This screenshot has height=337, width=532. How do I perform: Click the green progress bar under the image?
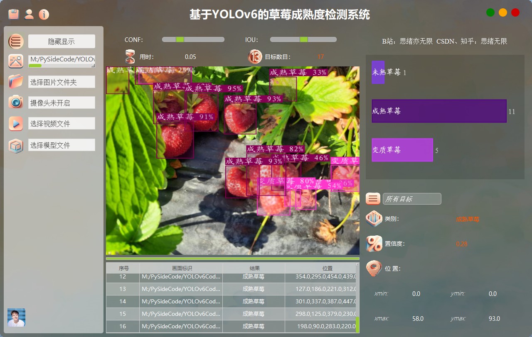[233, 259]
